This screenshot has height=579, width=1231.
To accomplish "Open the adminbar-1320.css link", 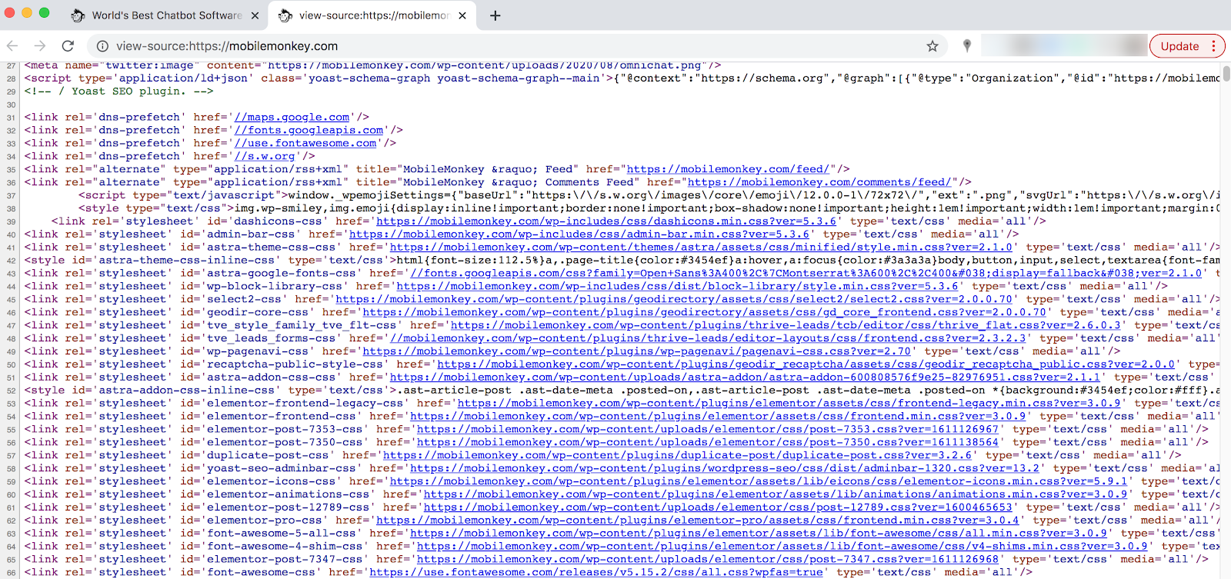I will 725,469.
